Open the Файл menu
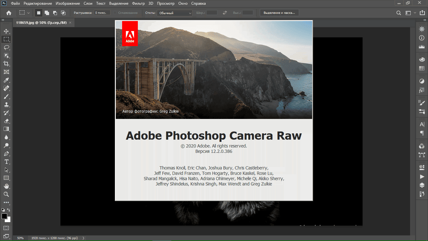Image resolution: width=428 pixels, height=241 pixels. click(x=15, y=3)
